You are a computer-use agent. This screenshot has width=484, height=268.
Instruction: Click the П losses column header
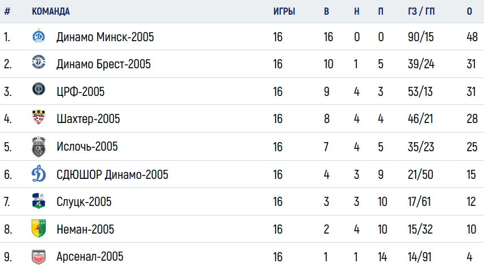pos(381,11)
